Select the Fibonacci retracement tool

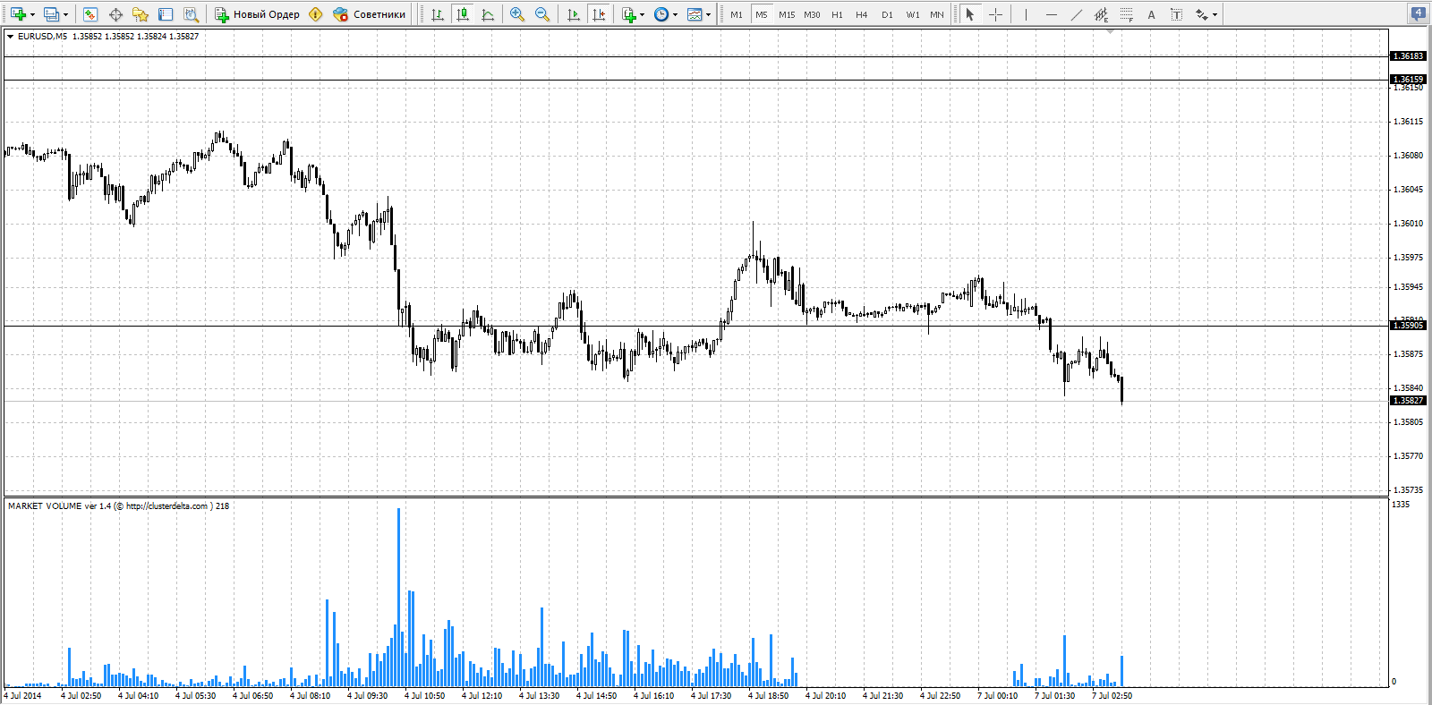1126,14
